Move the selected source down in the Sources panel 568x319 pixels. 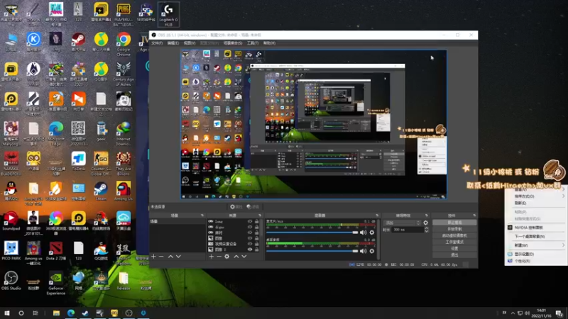coord(244,257)
